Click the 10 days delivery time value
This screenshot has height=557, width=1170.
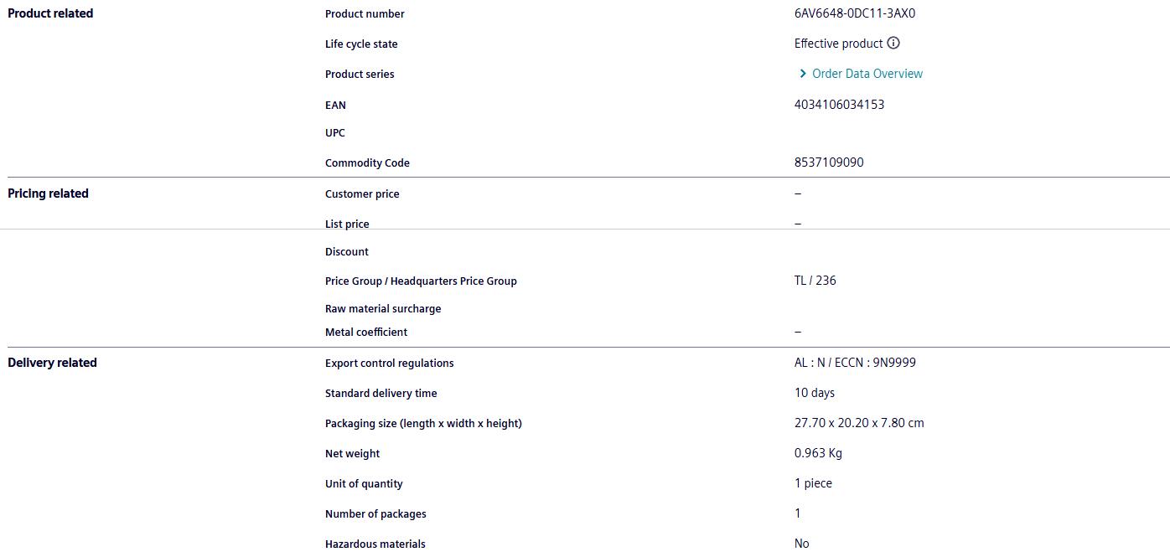point(815,393)
